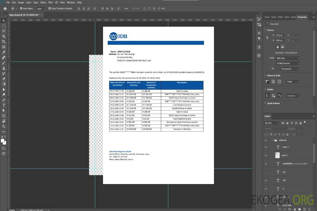Image resolution: width=317 pixels, height=211 pixels.
Task: Uncheck Show Transform Controls
Action: (x=50, y=8)
